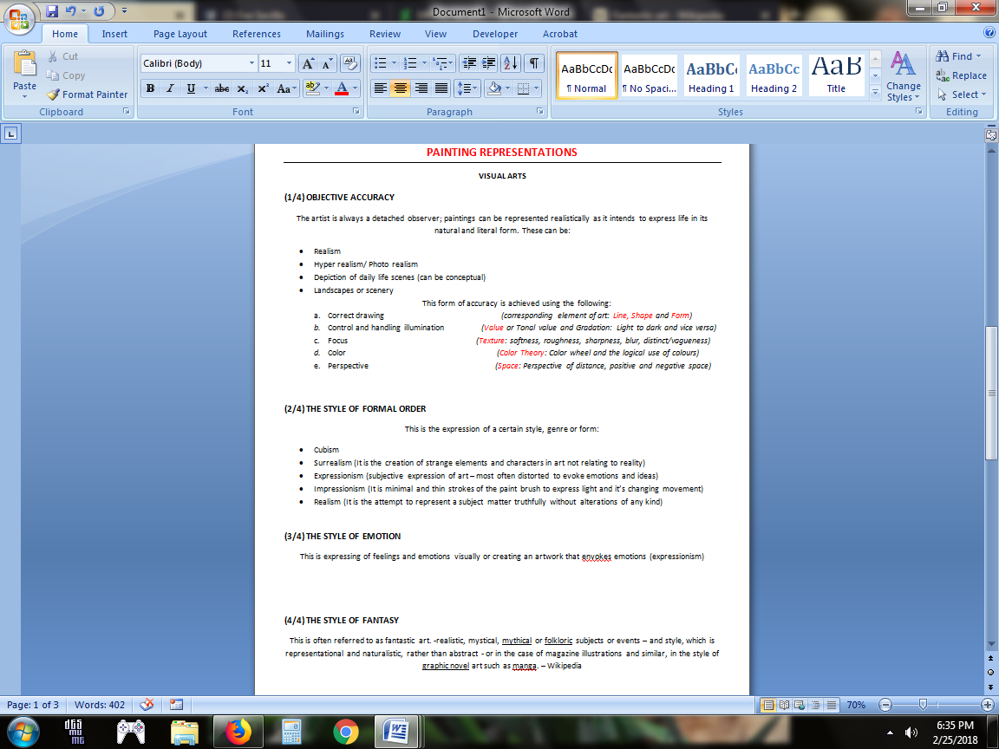Apply paragraph shading fill
Viewport: 999px width, 749px height.
click(x=493, y=88)
